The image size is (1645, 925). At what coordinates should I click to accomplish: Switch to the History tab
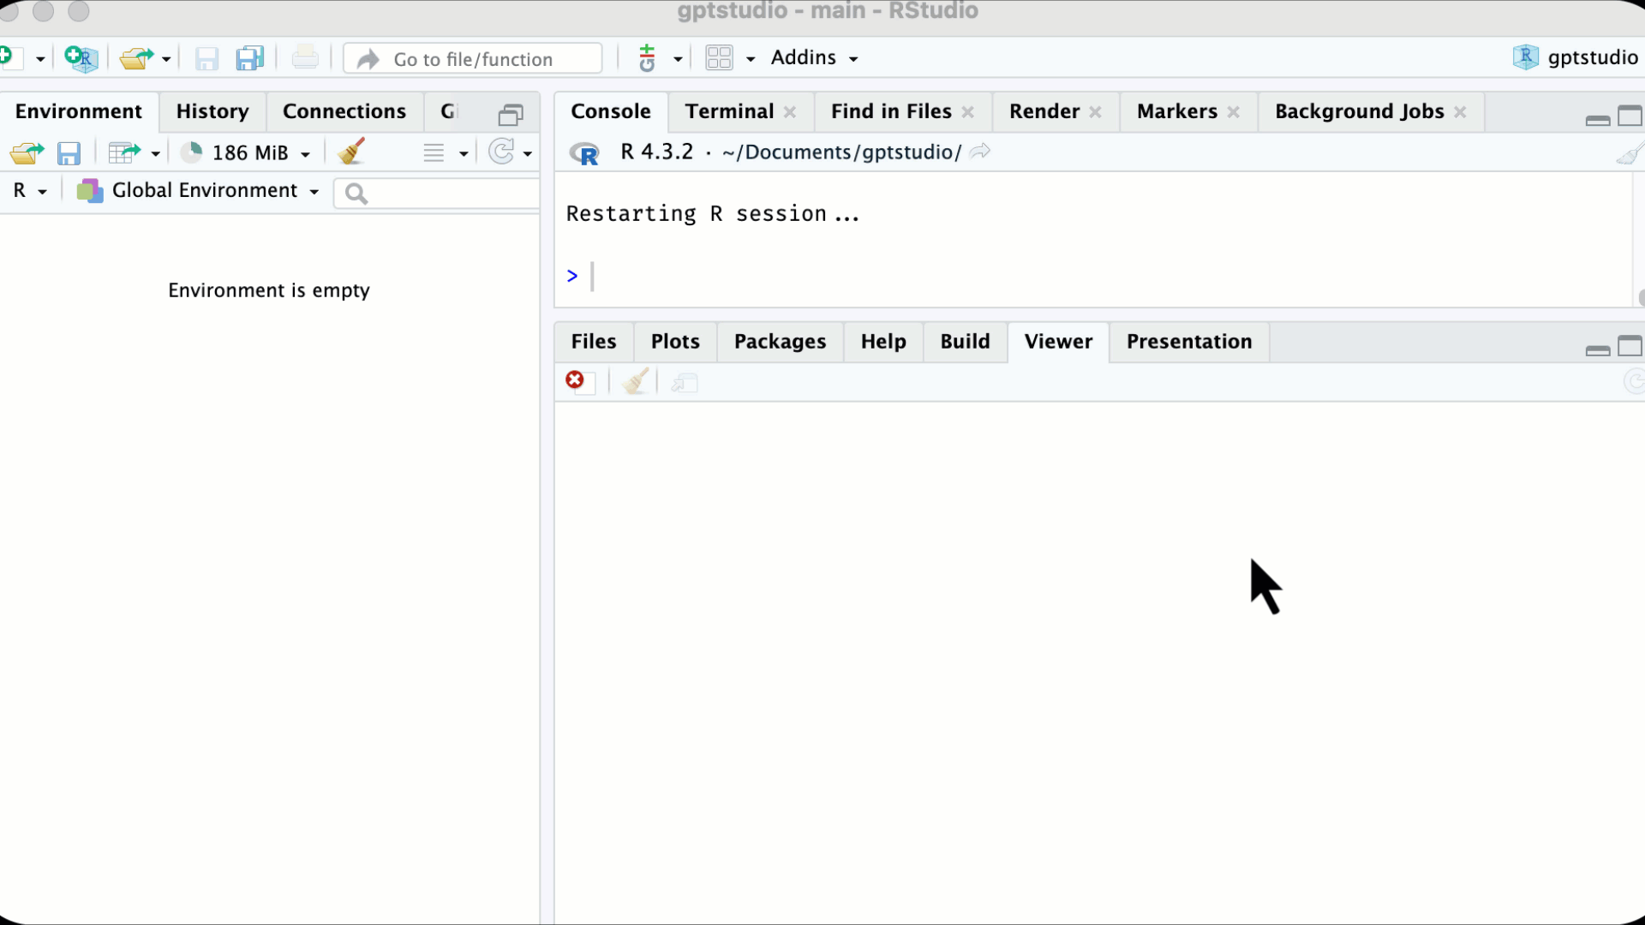(x=212, y=111)
